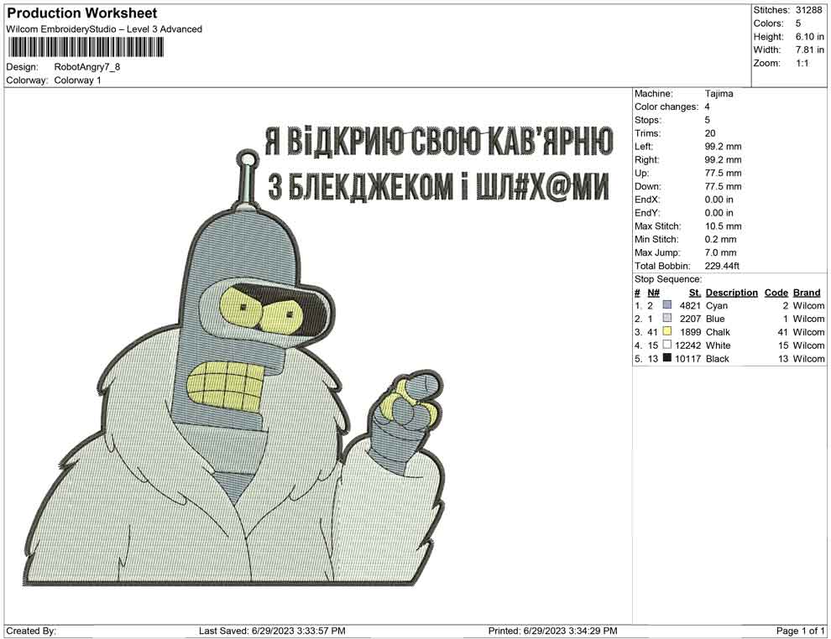The height and width of the screenshot is (639, 831).
Task: Click the 'N#' column header
Action: coord(653,292)
